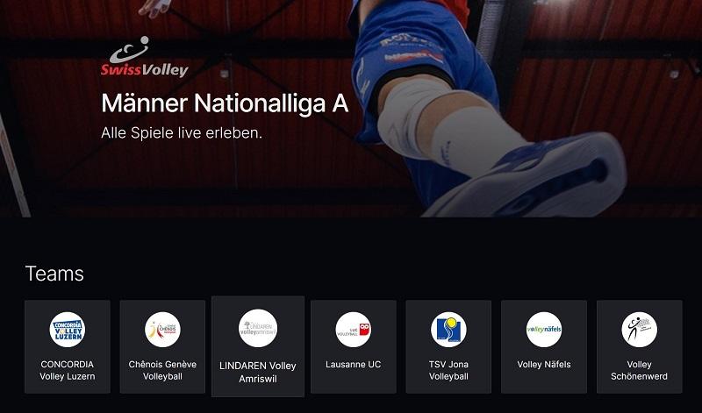Open the "TSV Jona Volleyball" name label
Image resolution: width=702 pixels, height=413 pixels.
[x=448, y=371]
